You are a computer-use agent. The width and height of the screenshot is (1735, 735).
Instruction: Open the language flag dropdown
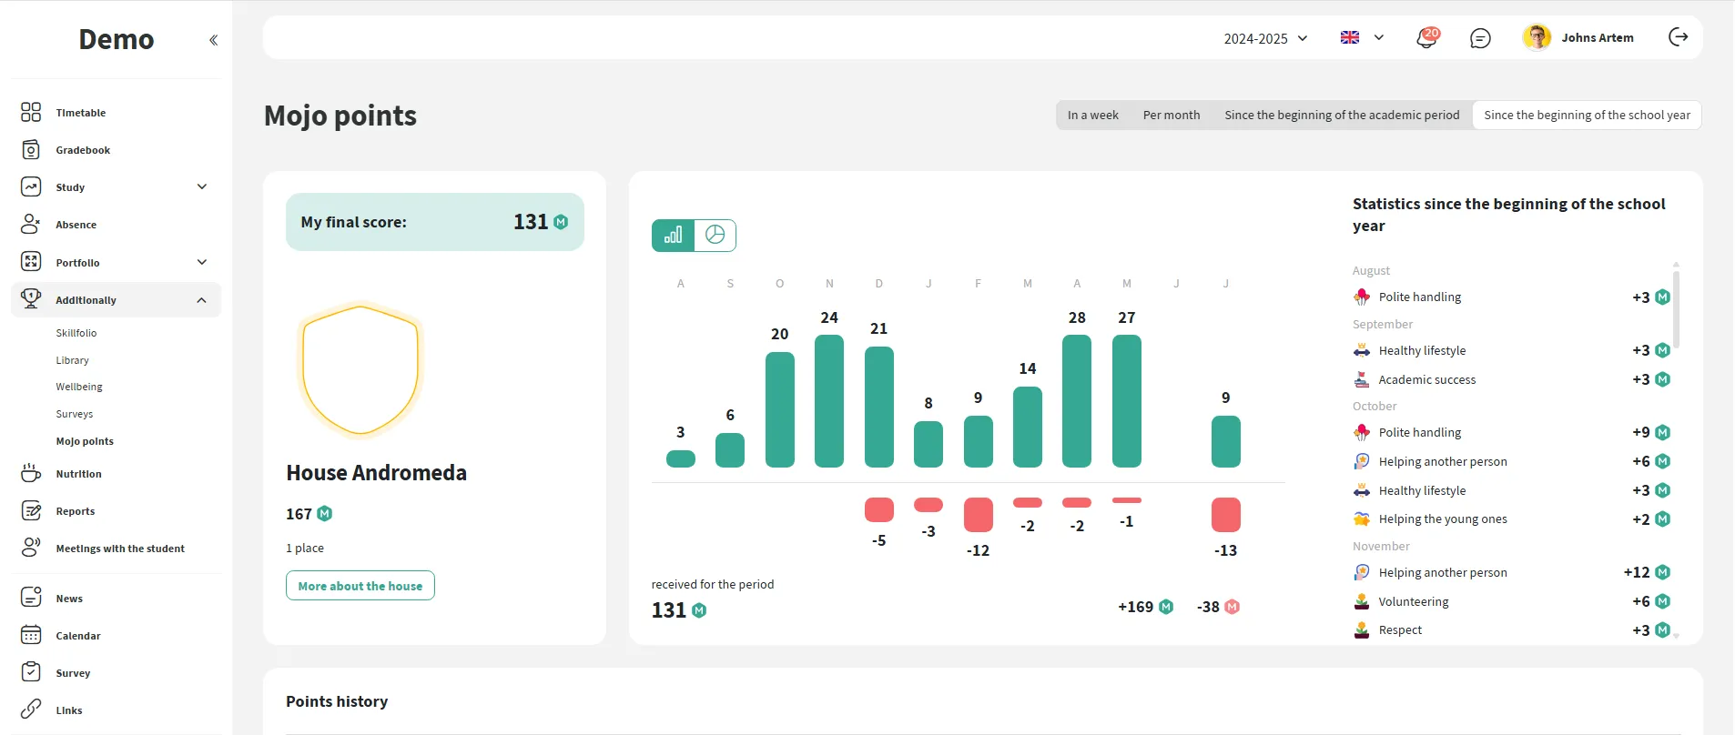pos(1362,38)
